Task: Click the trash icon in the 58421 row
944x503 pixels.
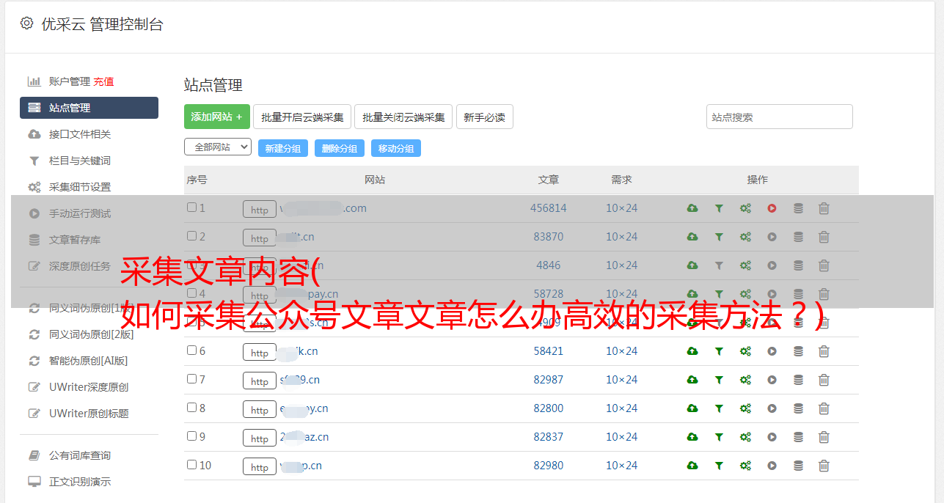Action: 824,351
